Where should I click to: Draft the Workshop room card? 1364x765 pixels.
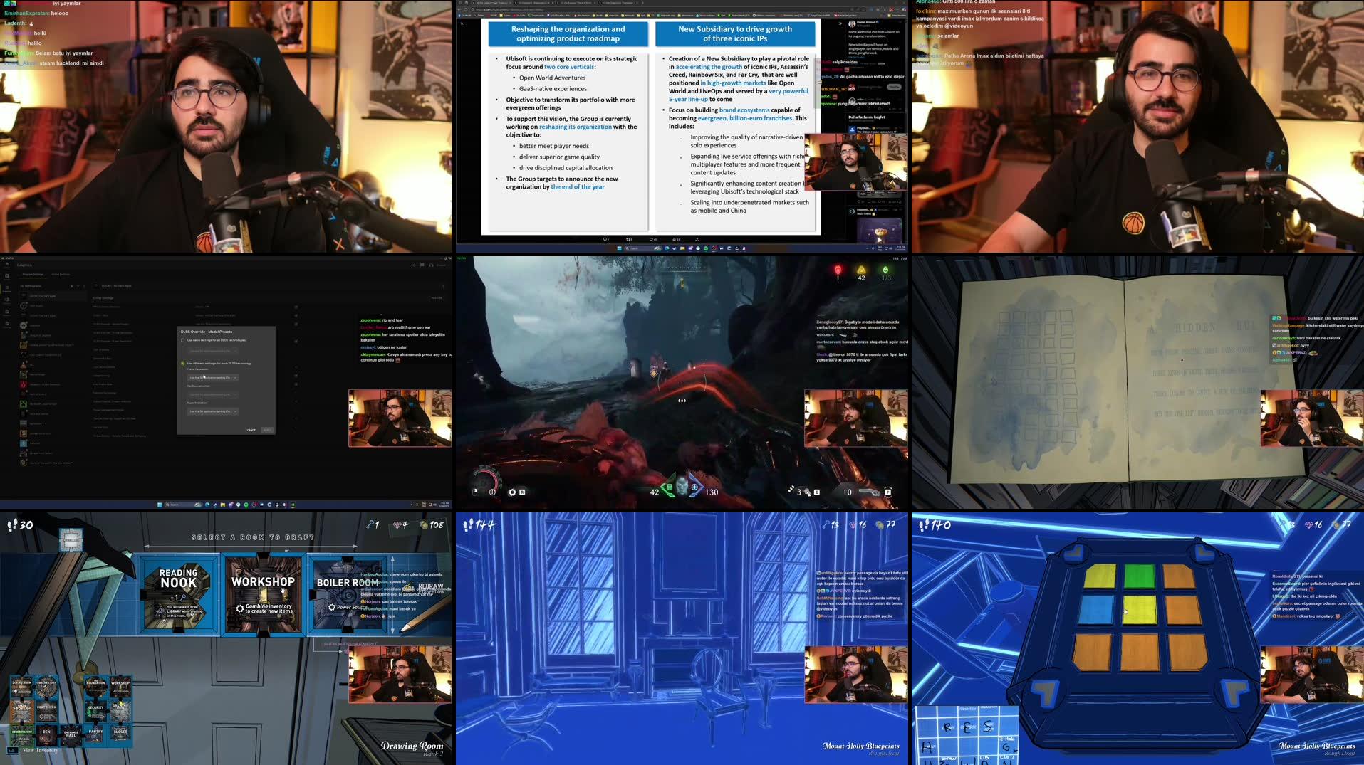pyautogui.click(x=263, y=595)
